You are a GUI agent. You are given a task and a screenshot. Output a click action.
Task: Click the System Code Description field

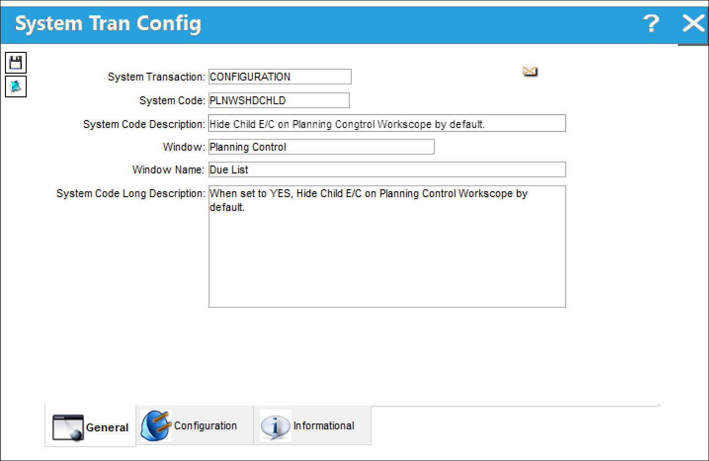point(387,124)
